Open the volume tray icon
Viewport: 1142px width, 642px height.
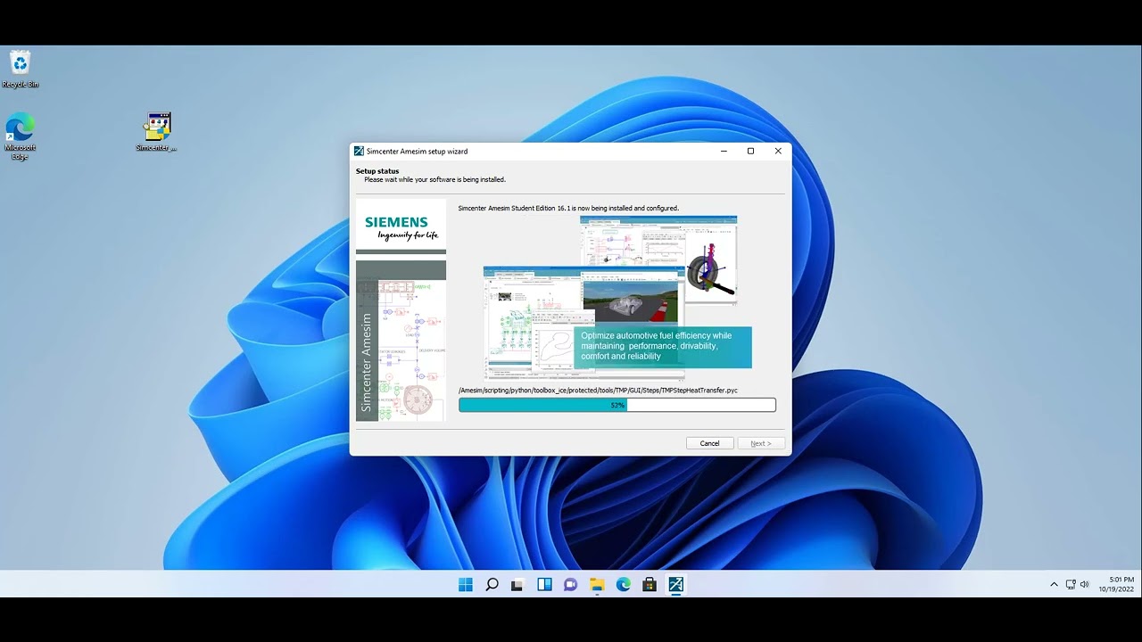point(1085,585)
